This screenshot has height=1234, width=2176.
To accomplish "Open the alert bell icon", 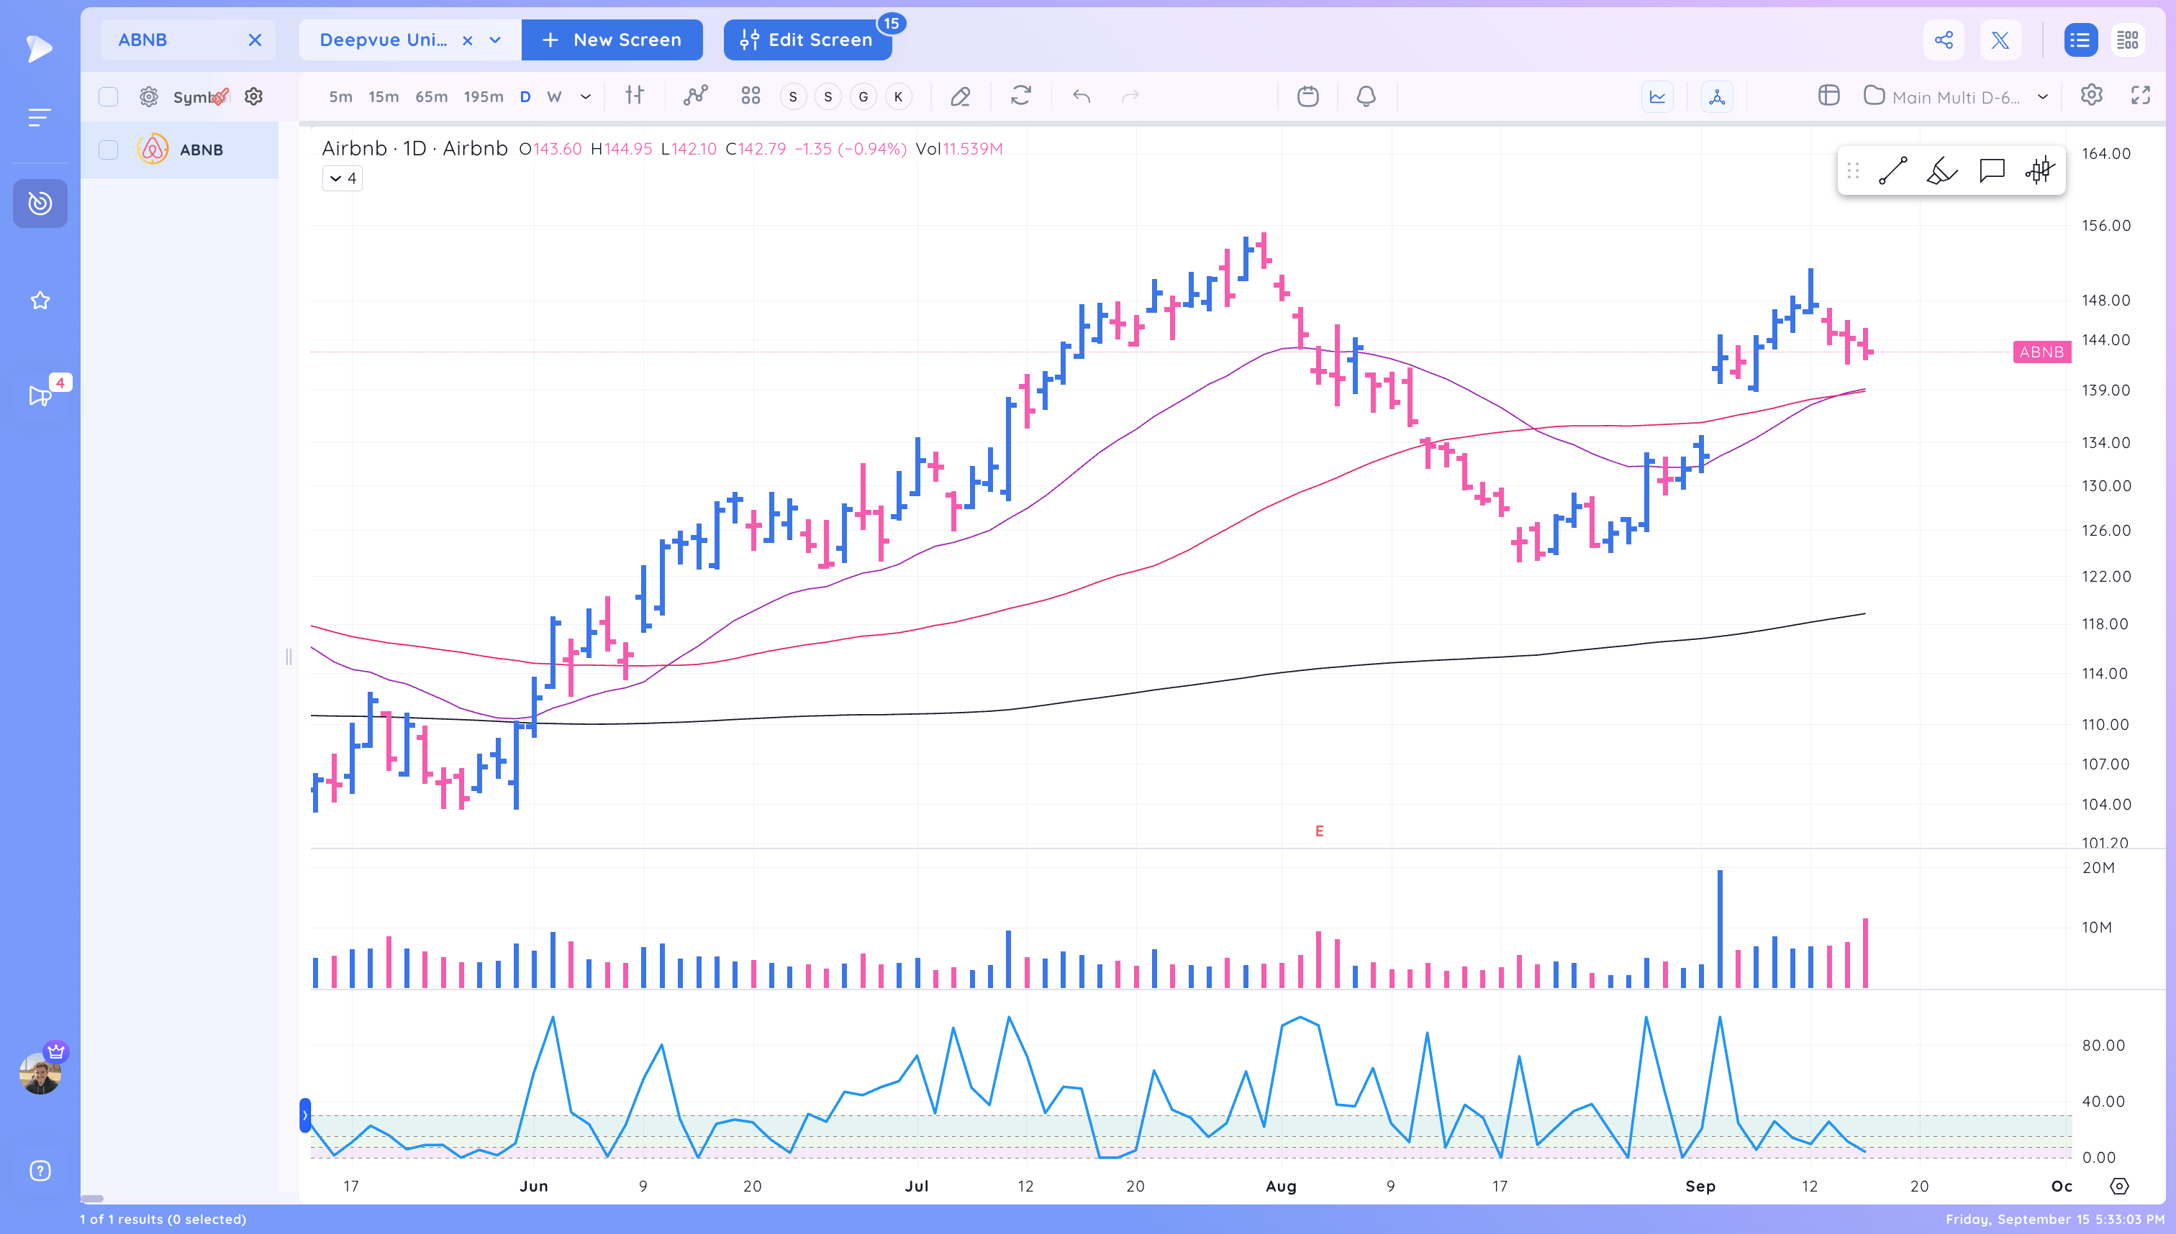I will click(1366, 96).
